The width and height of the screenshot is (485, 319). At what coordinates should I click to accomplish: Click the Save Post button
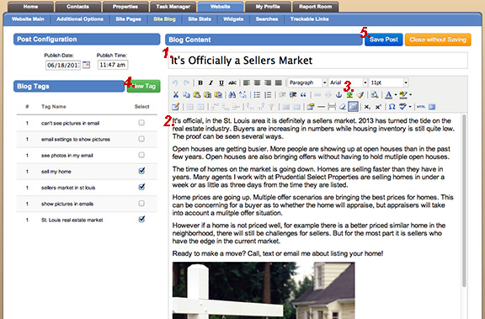tap(384, 40)
